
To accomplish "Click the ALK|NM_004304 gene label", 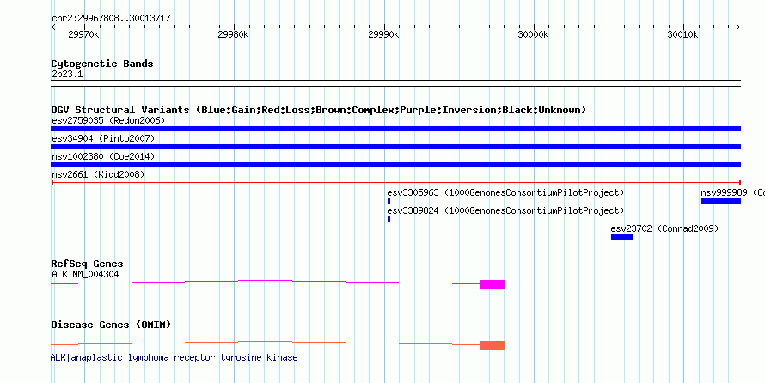I will [x=85, y=274].
